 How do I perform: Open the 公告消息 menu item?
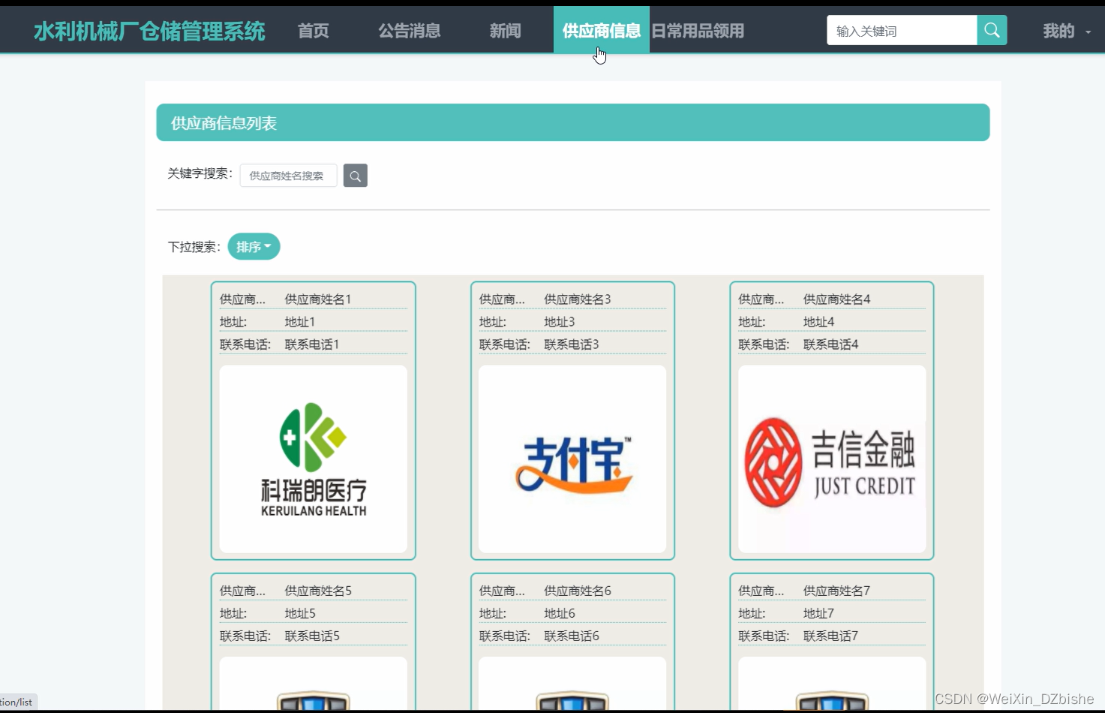point(409,31)
